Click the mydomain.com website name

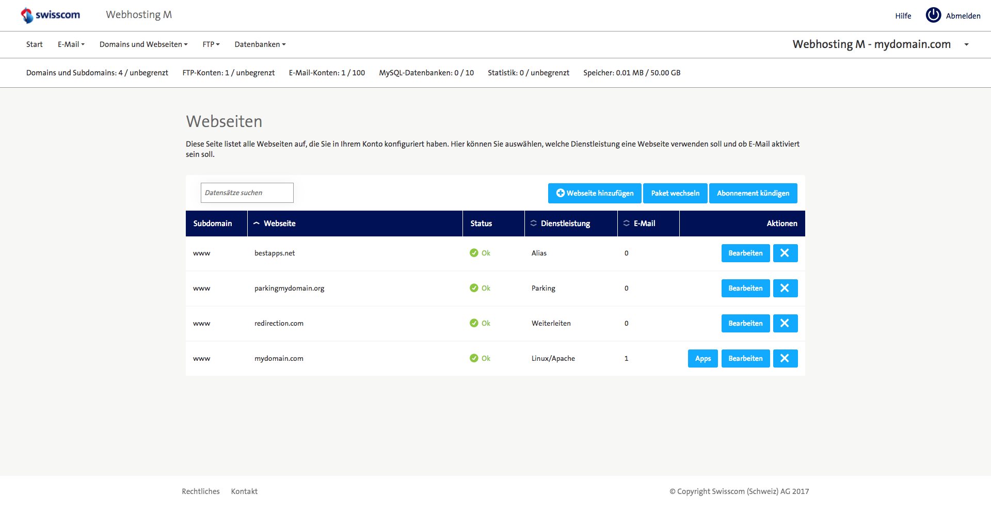(279, 358)
